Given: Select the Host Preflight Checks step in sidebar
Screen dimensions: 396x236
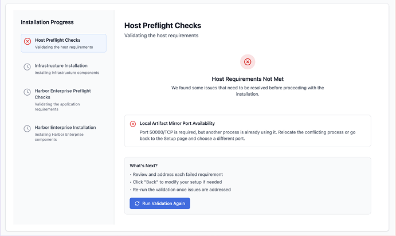Looking at the screenshot, I should tap(63, 44).
